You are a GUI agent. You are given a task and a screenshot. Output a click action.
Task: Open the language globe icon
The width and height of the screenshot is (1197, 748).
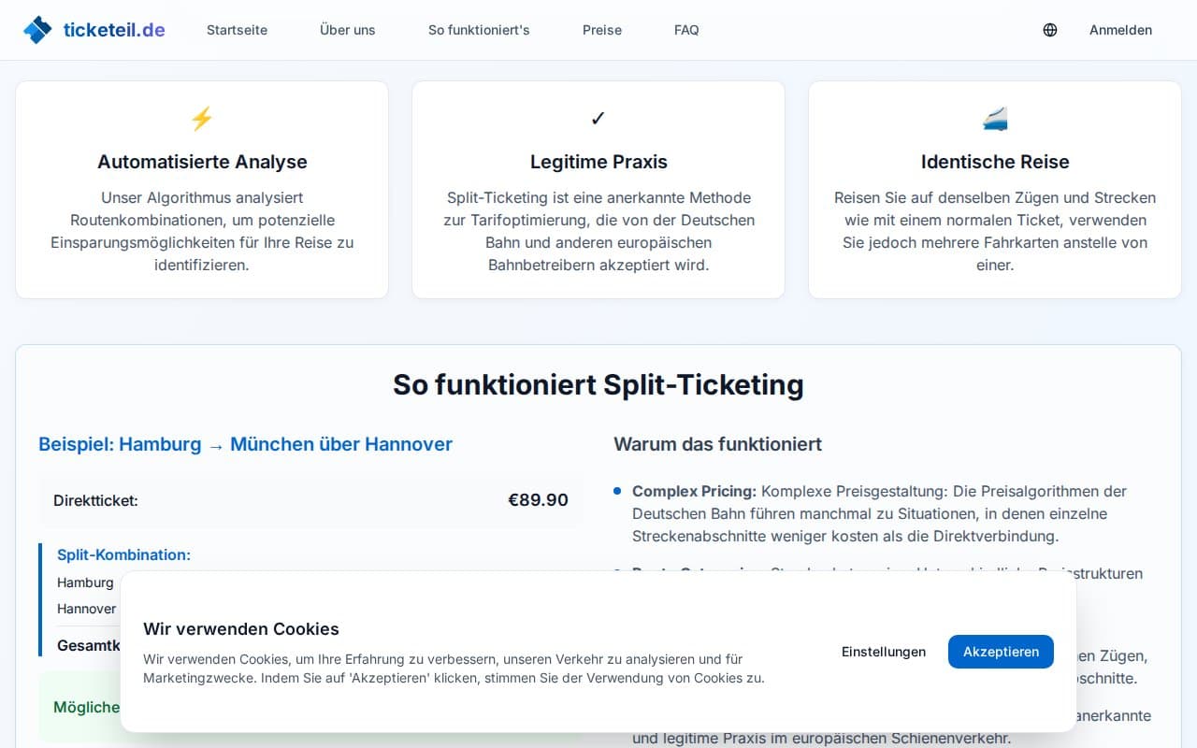pyautogui.click(x=1050, y=30)
